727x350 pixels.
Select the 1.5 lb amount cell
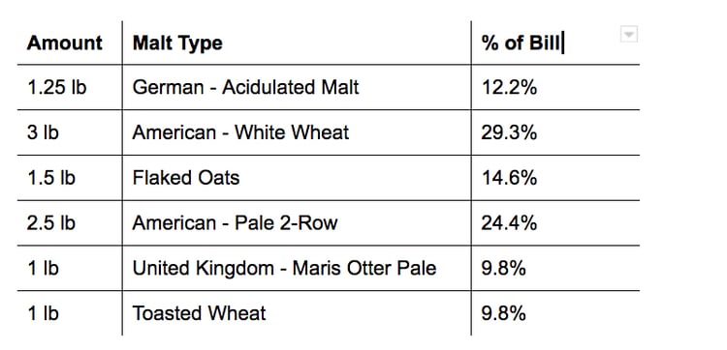[70, 178]
